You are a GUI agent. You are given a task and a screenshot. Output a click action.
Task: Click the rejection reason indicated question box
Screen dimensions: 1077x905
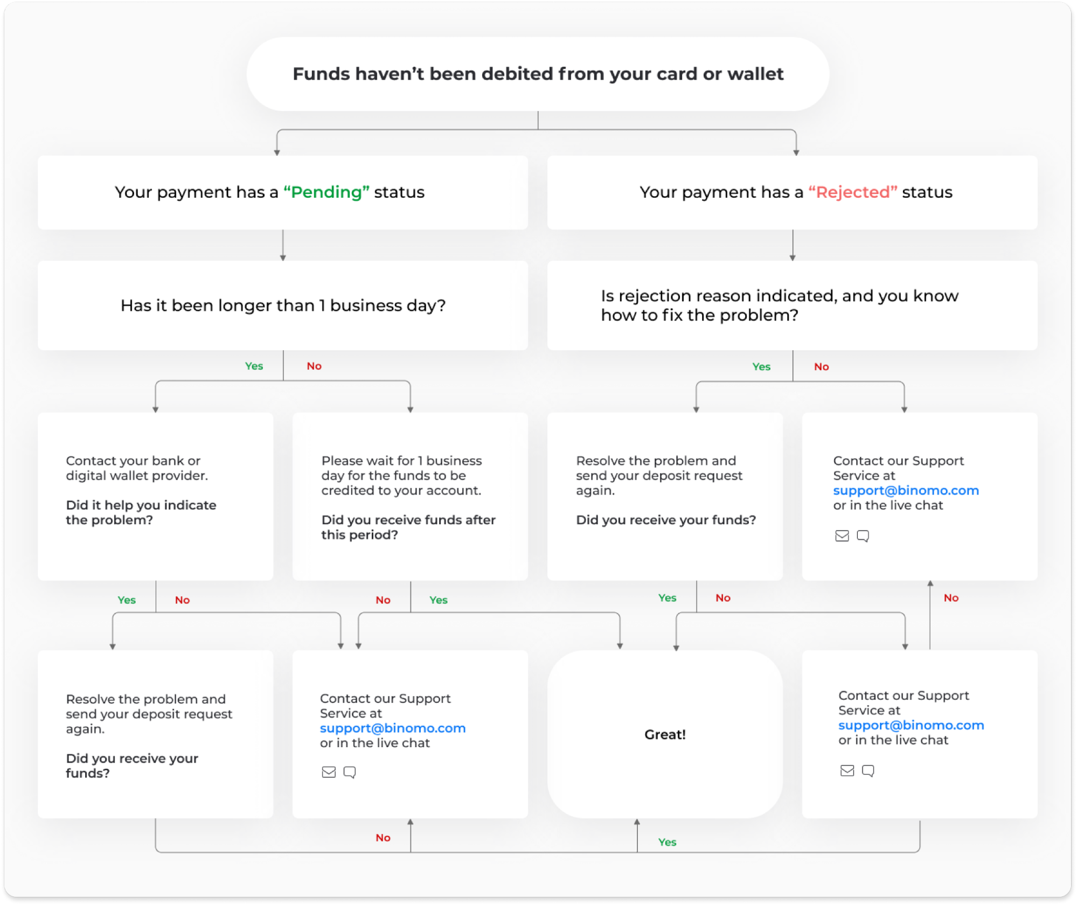[792, 305]
